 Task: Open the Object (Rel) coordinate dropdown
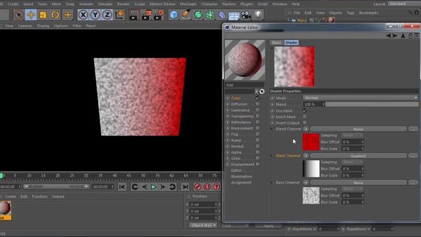(203, 225)
